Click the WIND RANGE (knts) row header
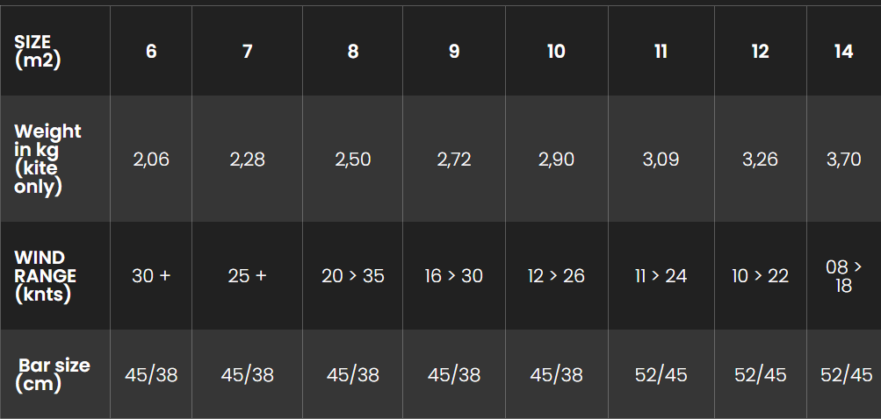 tap(45, 275)
